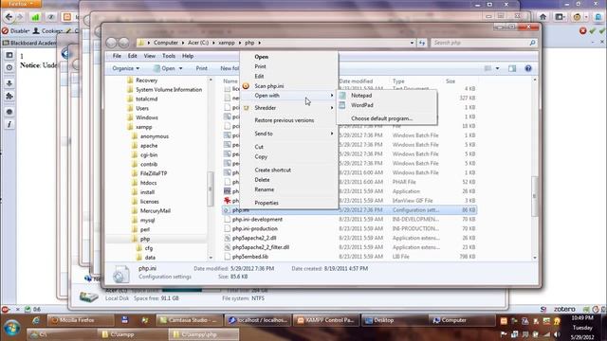Select Create shortcut entry
The height and width of the screenshot is (341, 607).
point(272,170)
